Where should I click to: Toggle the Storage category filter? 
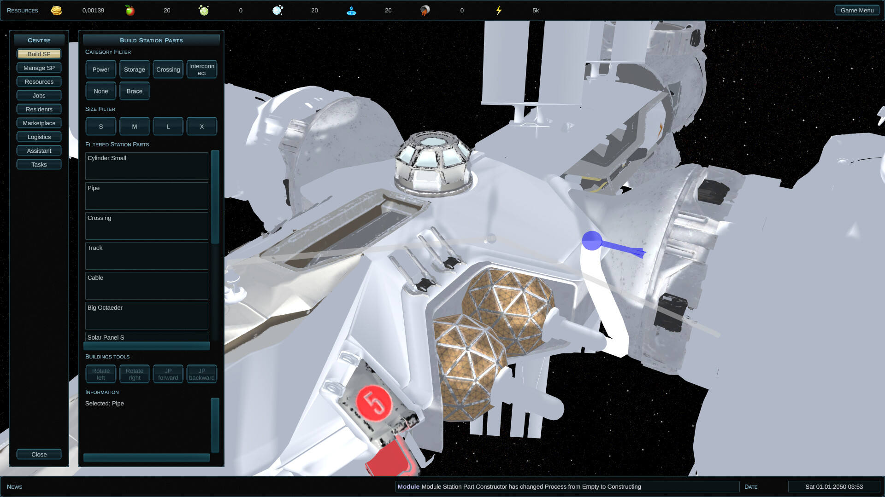(135, 69)
